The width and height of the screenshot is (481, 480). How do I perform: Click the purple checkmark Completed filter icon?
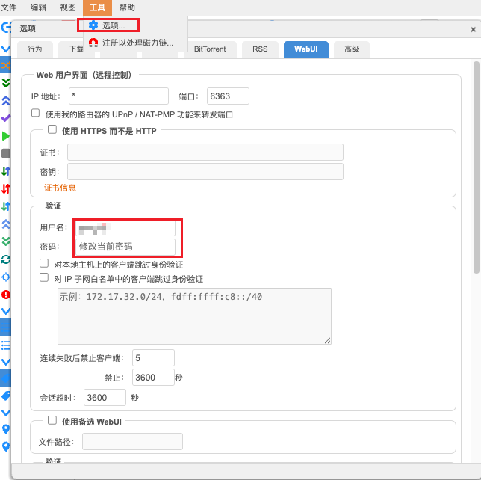(x=6, y=118)
